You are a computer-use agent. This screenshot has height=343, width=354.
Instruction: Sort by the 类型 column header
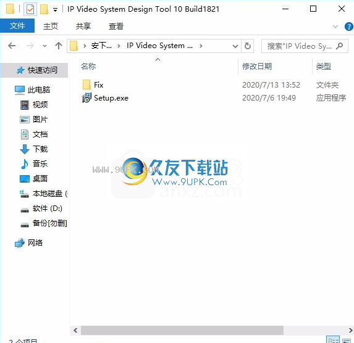click(x=324, y=67)
